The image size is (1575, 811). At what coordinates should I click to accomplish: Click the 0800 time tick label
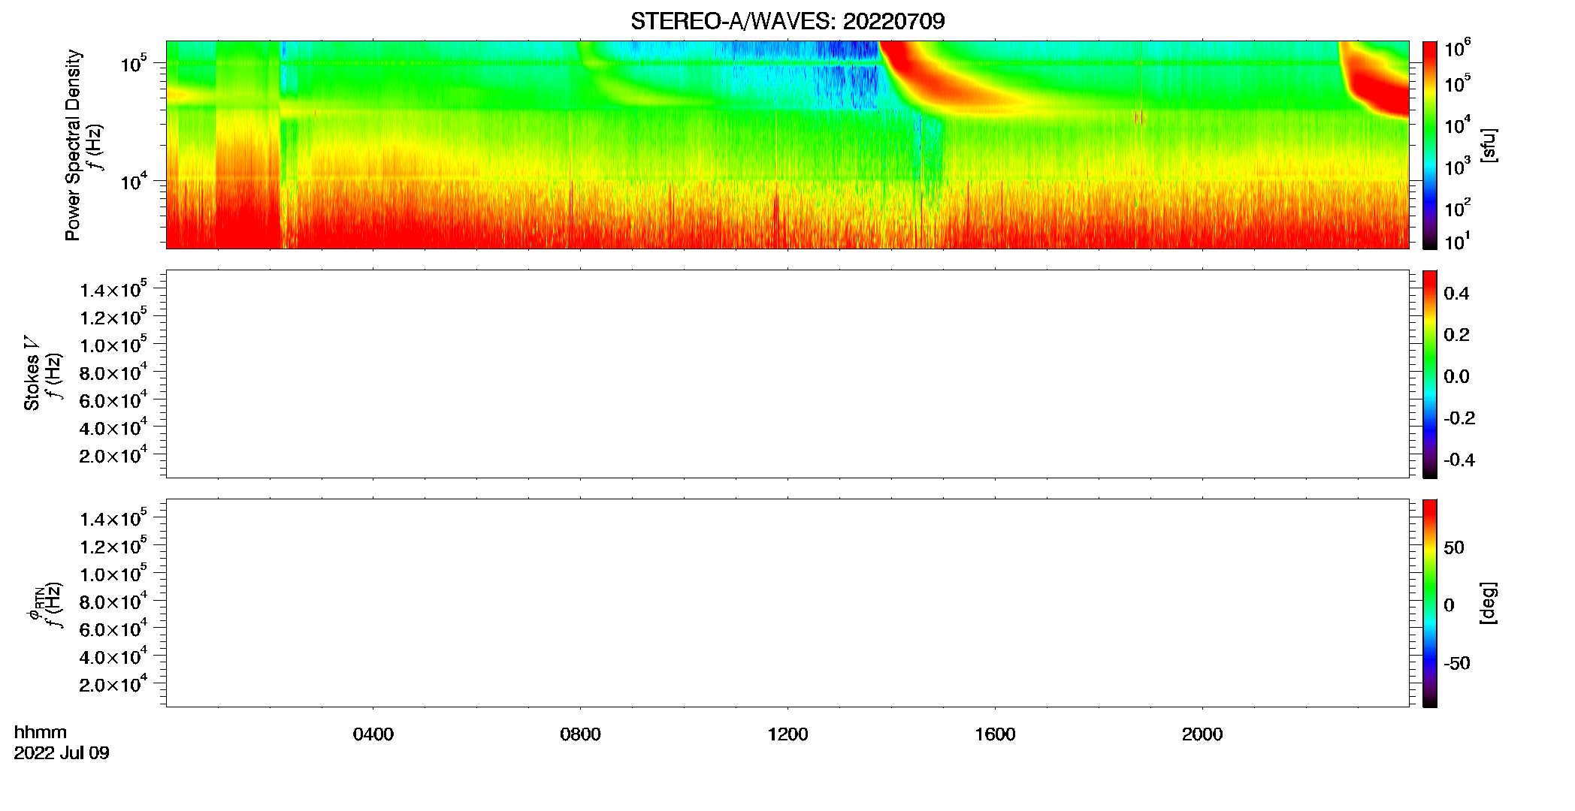pyautogui.click(x=580, y=734)
